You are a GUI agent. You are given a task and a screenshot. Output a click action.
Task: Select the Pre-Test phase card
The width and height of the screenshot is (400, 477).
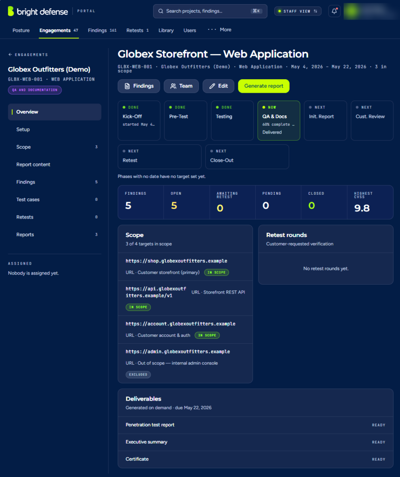(185, 121)
